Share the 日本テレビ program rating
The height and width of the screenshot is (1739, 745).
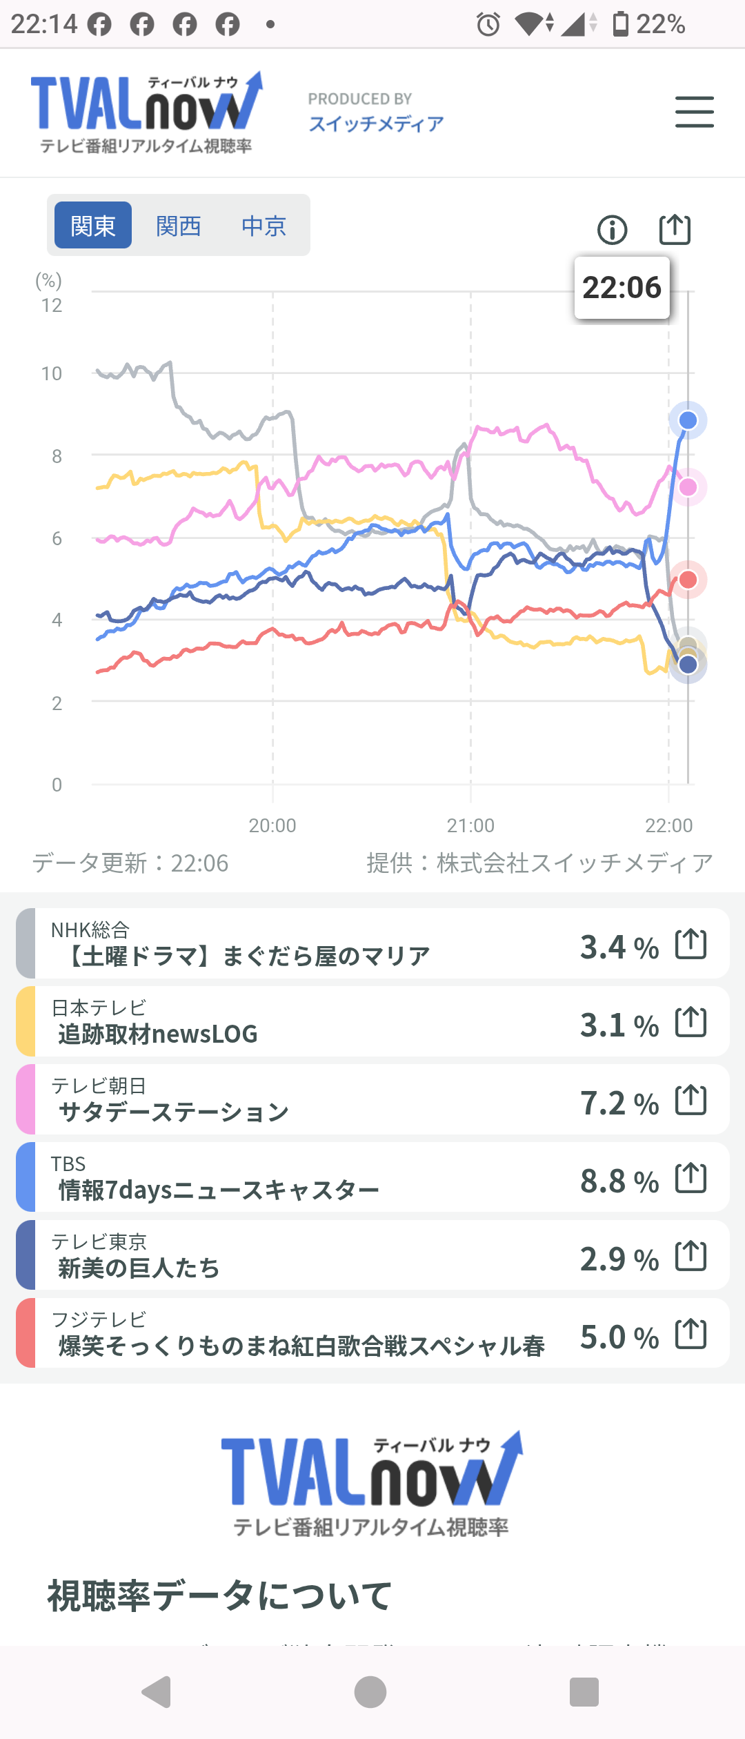[x=691, y=1022]
